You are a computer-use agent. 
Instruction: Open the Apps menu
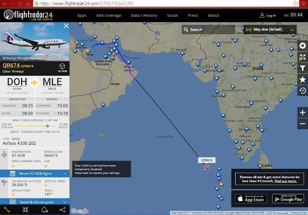[81, 15]
